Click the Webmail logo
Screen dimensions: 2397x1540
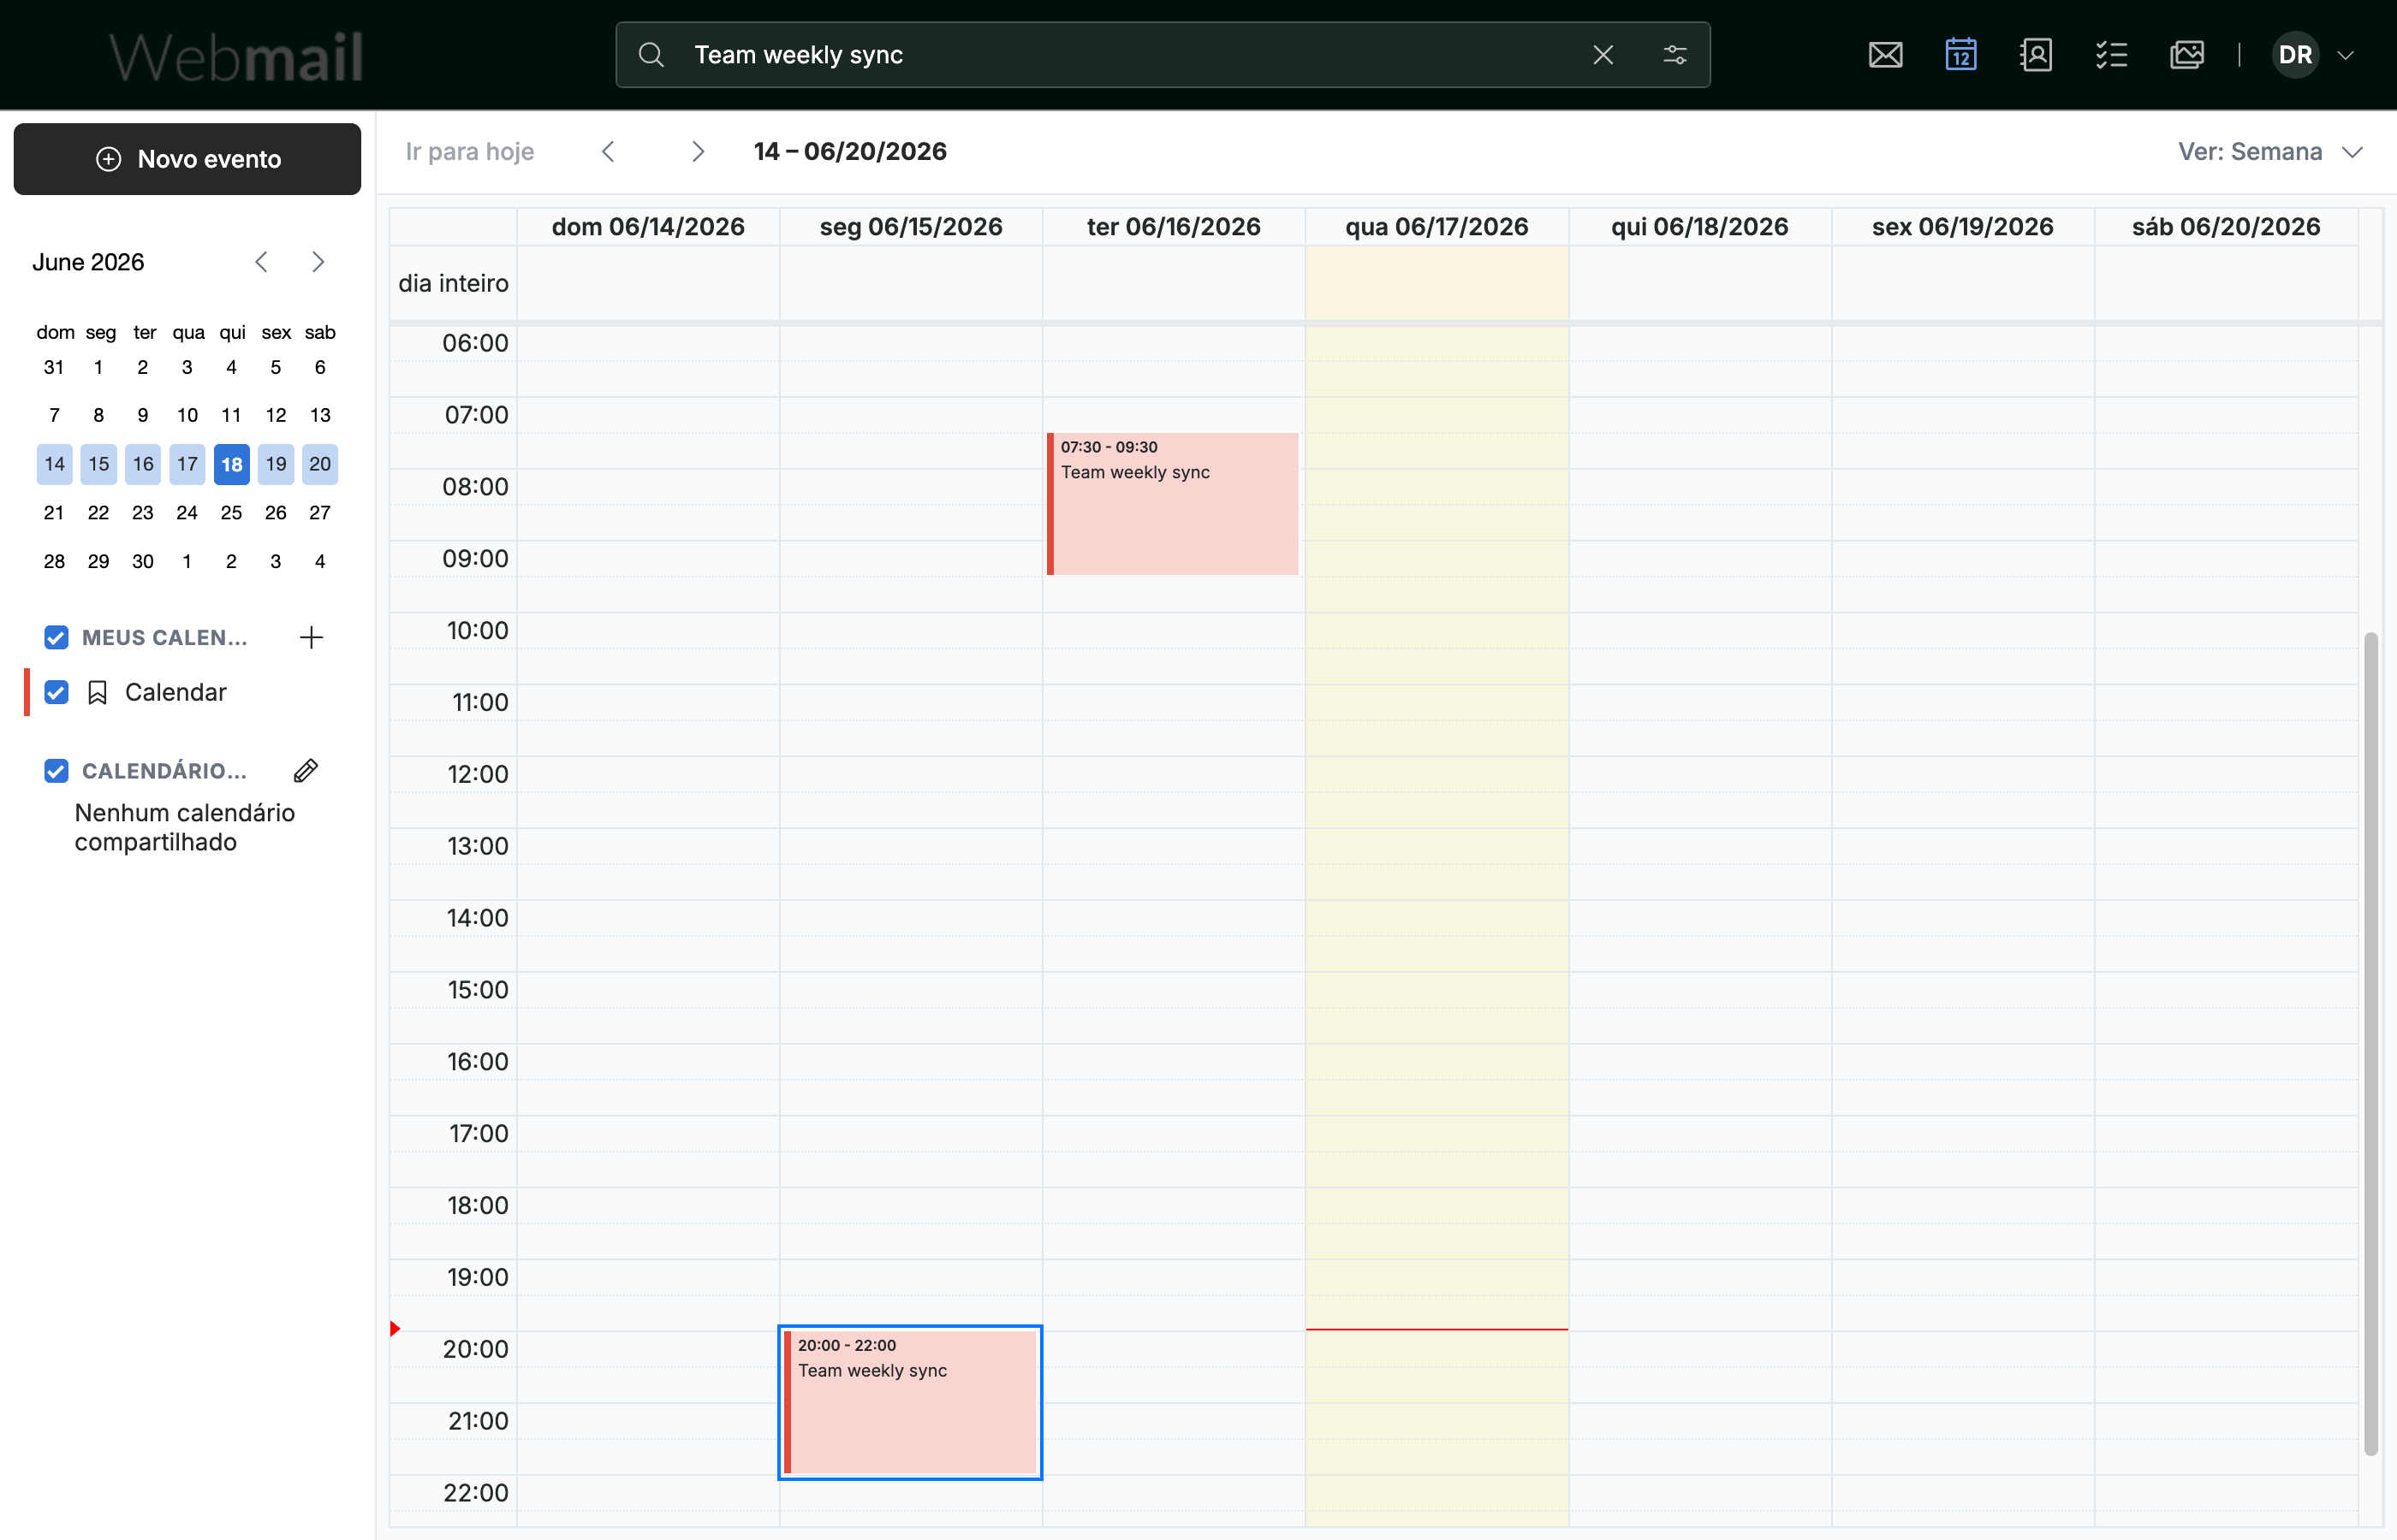(x=236, y=56)
